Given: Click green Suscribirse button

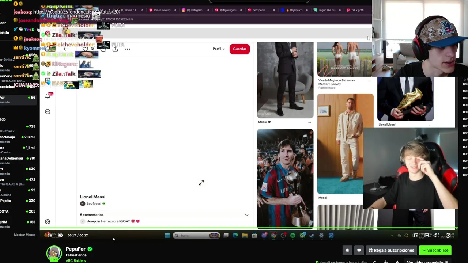Looking at the screenshot, I should click(435, 251).
